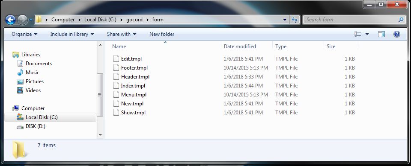Click the Music note icon
The width and height of the screenshot is (411, 166).
20,73
